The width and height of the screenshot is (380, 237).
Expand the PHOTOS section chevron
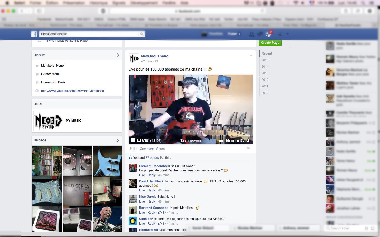point(118,140)
